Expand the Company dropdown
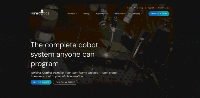 137,14
